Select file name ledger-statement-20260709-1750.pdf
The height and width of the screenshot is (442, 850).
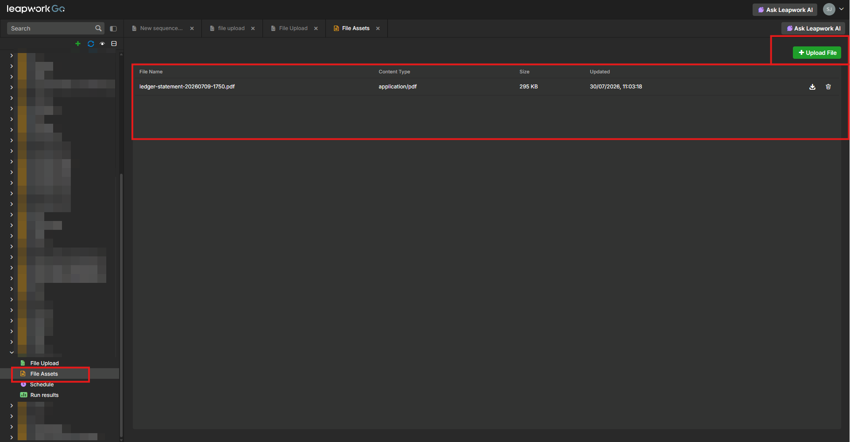click(x=187, y=87)
